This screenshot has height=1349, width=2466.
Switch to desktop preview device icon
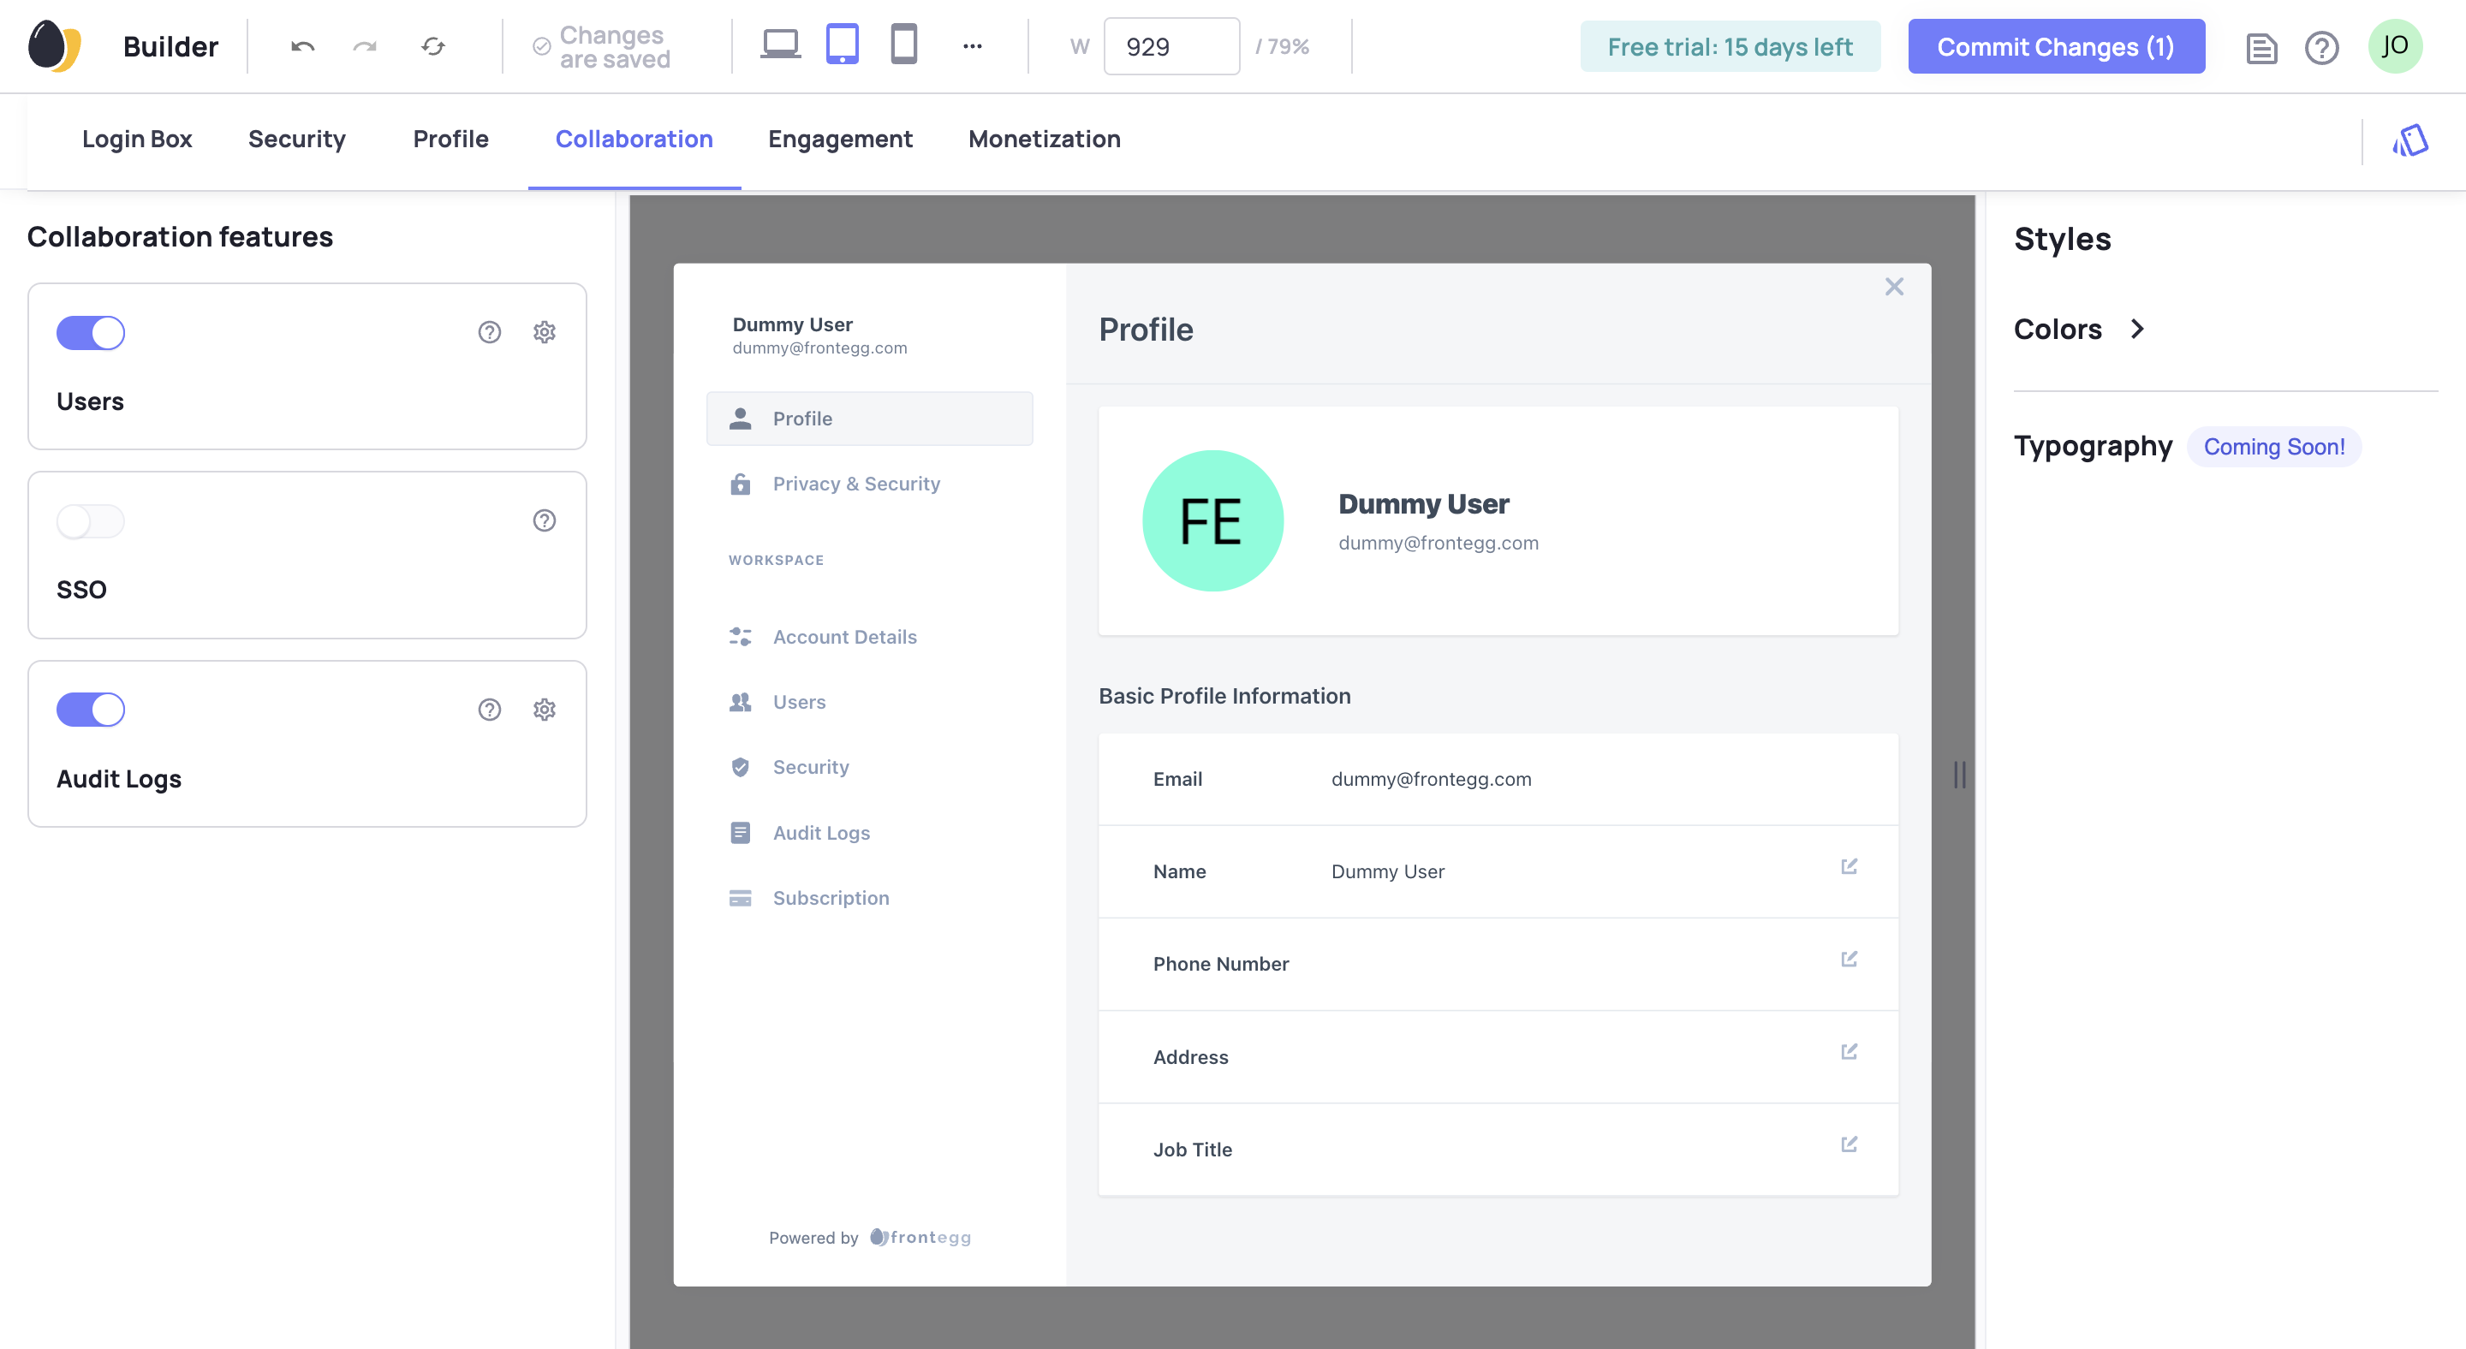tap(780, 45)
